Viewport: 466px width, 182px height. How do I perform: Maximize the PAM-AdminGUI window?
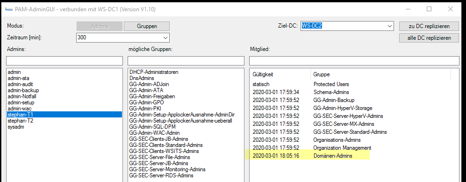point(429,9)
